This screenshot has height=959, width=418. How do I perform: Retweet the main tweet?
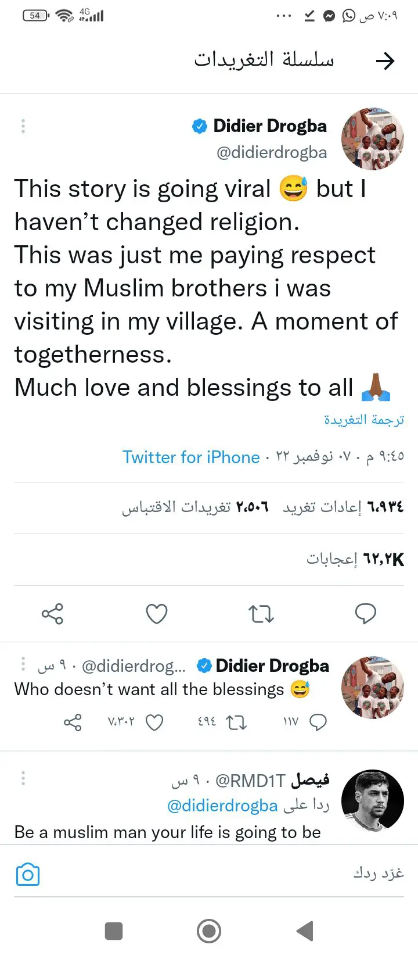pos(261,614)
